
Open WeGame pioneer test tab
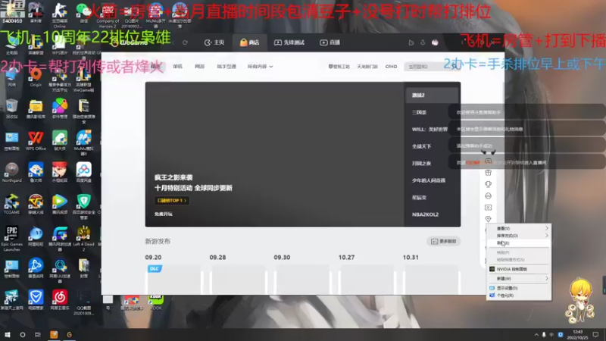[x=289, y=42]
